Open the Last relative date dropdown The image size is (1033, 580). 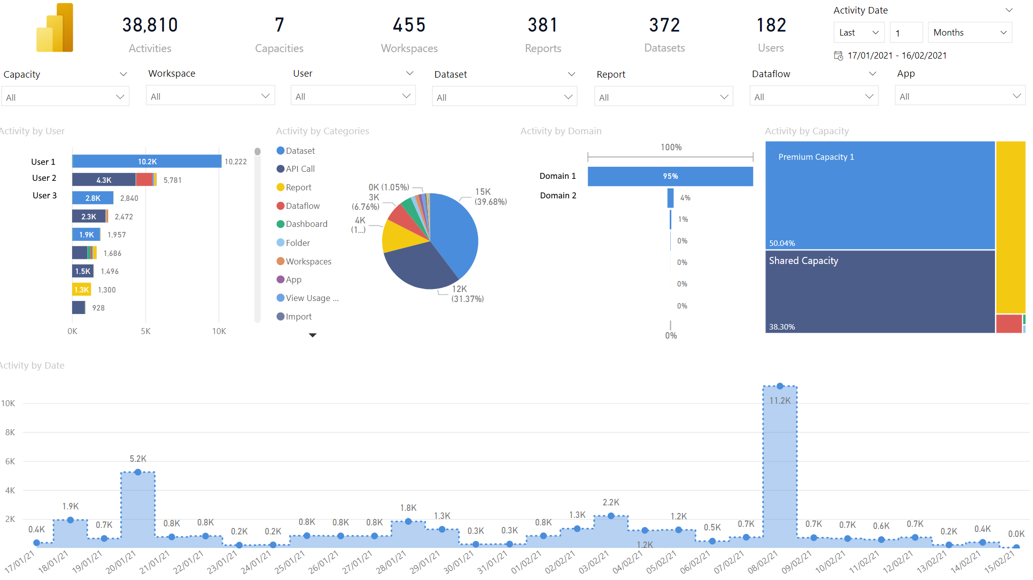click(x=859, y=33)
